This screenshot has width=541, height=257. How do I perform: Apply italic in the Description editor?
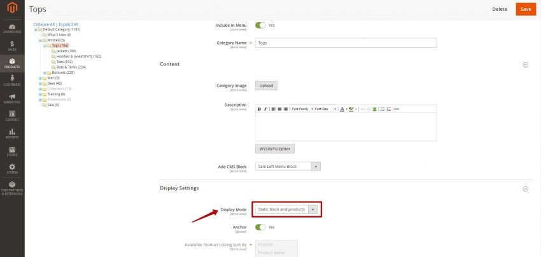coord(265,109)
